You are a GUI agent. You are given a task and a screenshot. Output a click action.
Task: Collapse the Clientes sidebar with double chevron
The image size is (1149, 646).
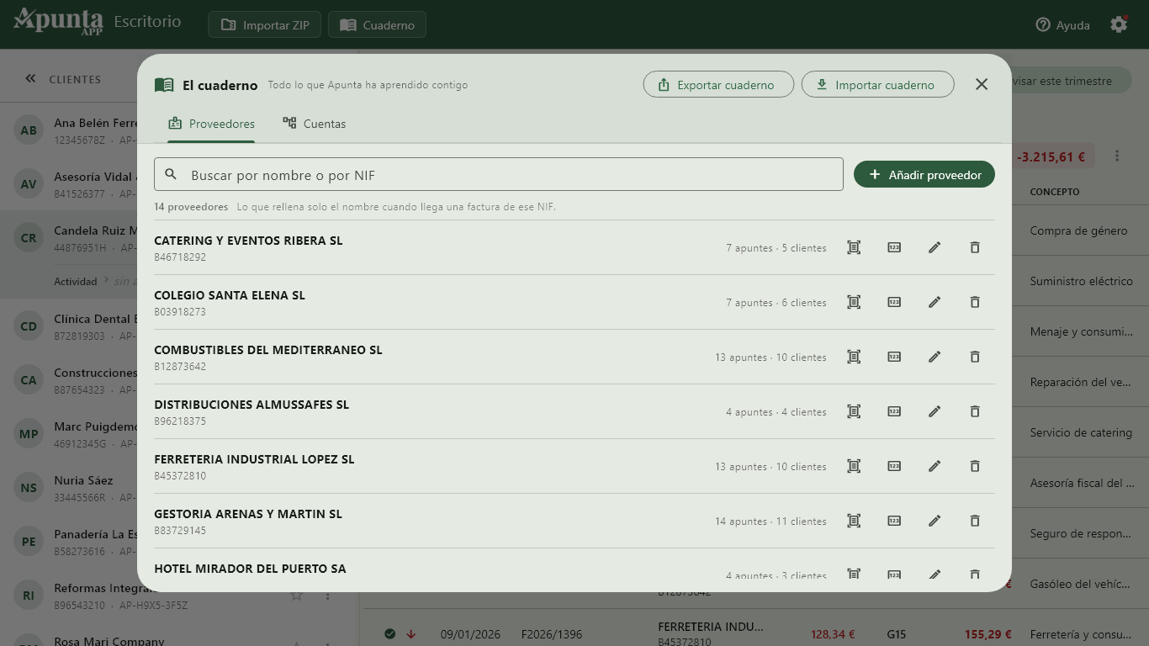pyautogui.click(x=30, y=78)
